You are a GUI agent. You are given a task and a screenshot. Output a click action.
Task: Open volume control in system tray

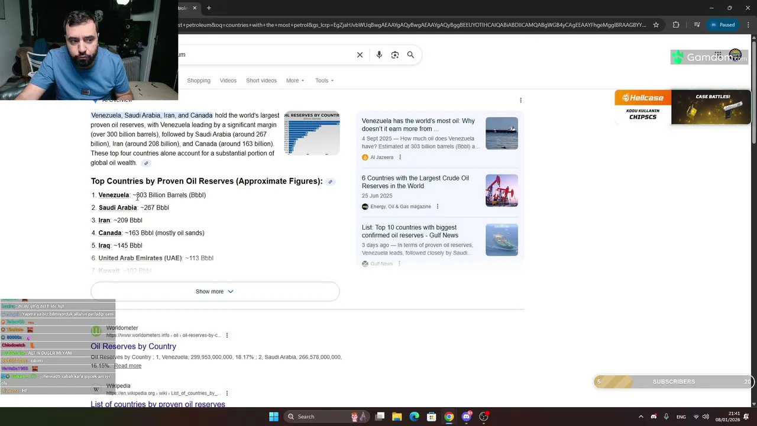point(706,417)
